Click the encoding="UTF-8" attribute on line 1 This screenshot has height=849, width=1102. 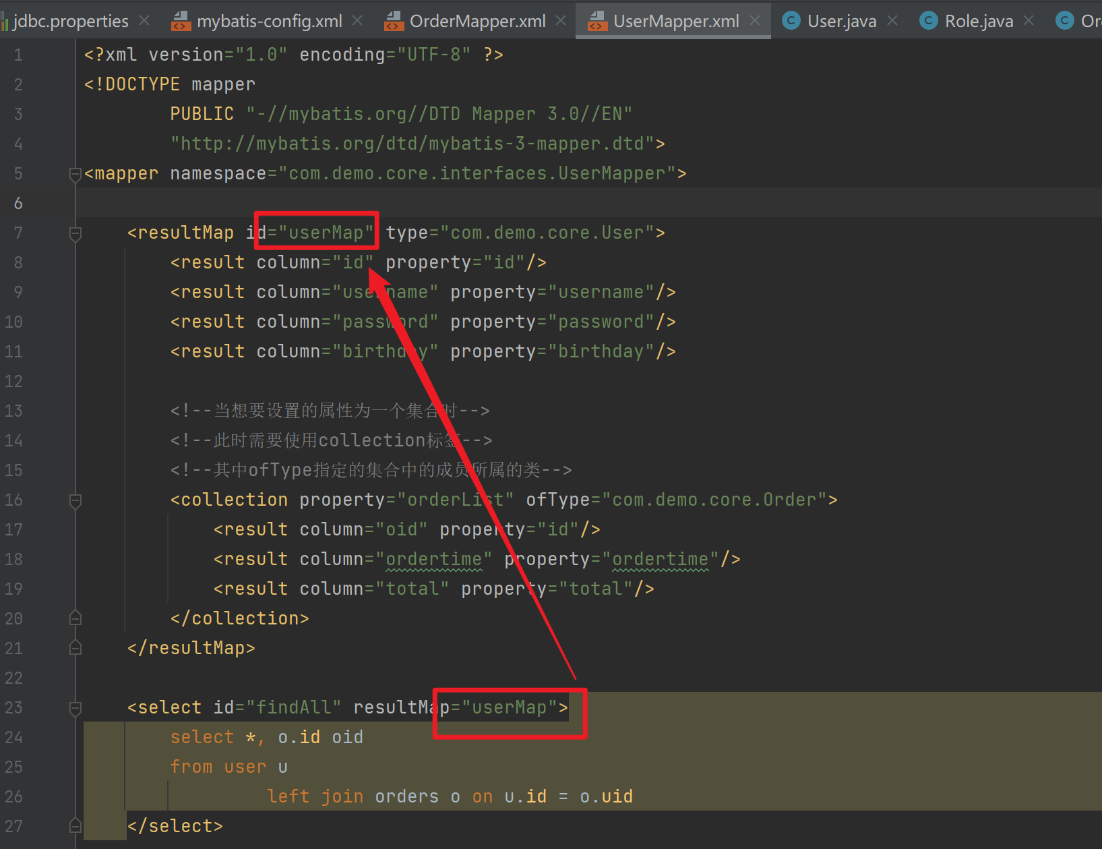[x=385, y=55]
